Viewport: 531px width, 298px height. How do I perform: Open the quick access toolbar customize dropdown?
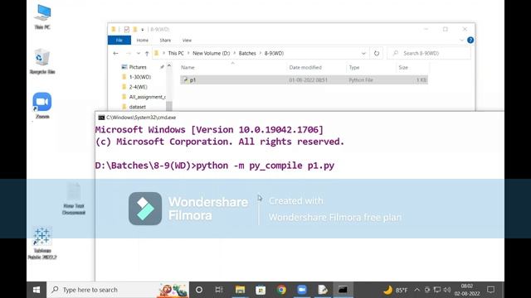pyautogui.click(x=143, y=30)
